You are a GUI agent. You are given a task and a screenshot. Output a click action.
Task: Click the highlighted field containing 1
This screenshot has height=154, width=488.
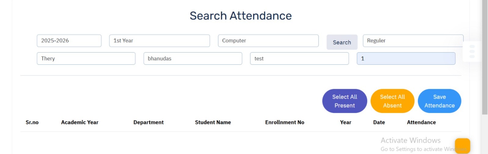click(406, 59)
